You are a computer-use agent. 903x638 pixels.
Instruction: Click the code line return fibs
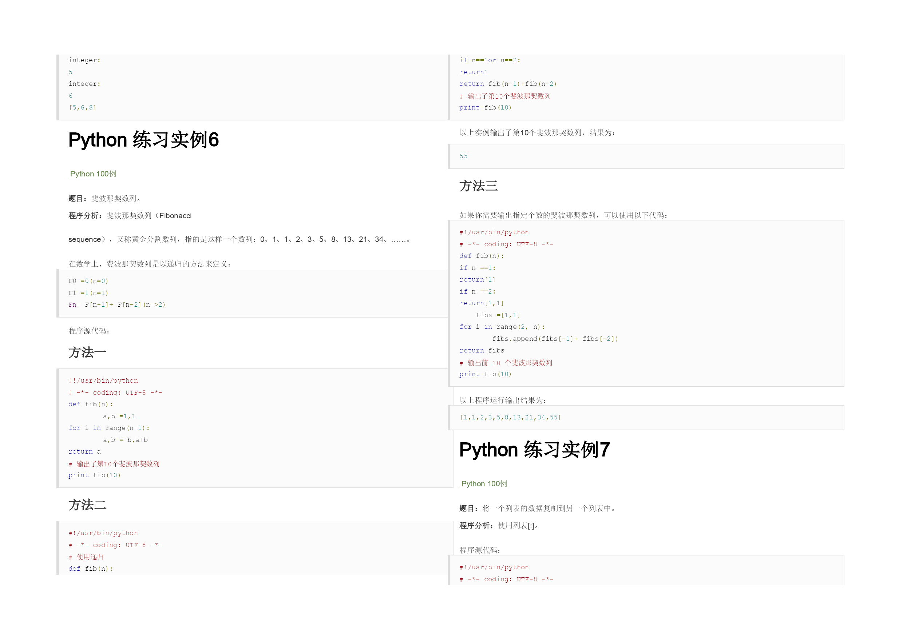(482, 350)
